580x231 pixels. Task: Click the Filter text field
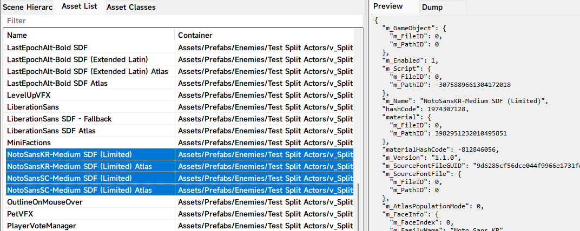(184, 21)
